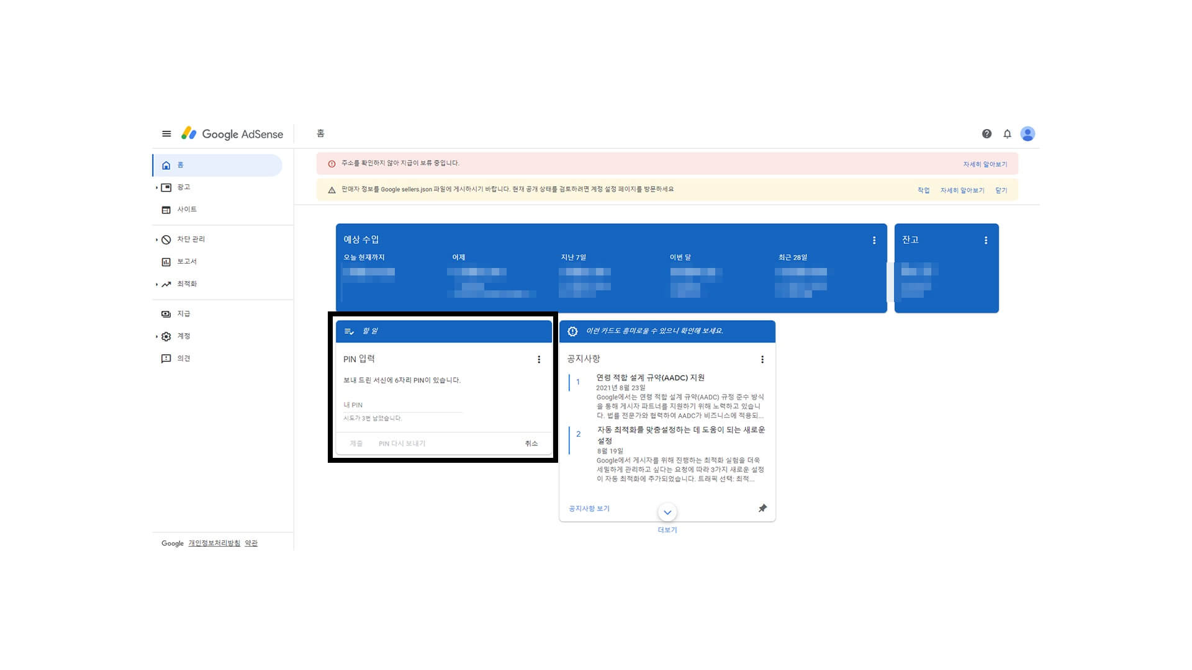Click the block icon beside 차단 관리
The image size is (1192, 670).
[x=166, y=239]
